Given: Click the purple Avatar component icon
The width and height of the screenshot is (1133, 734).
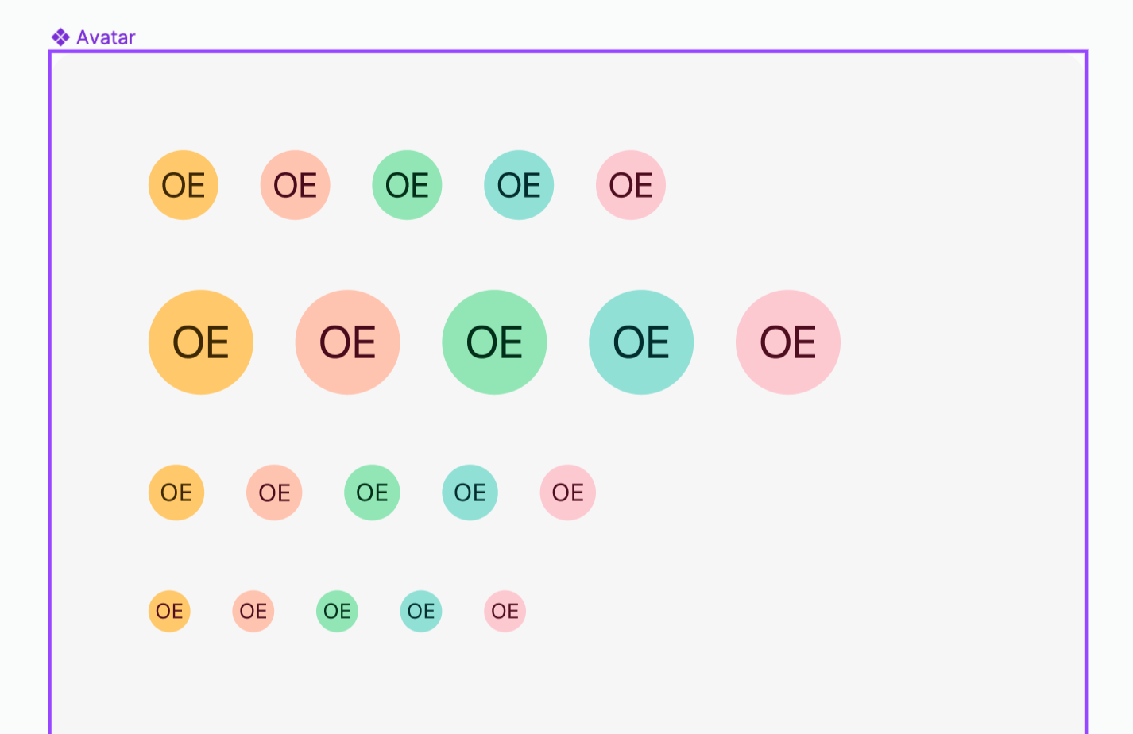Looking at the screenshot, I should point(60,36).
